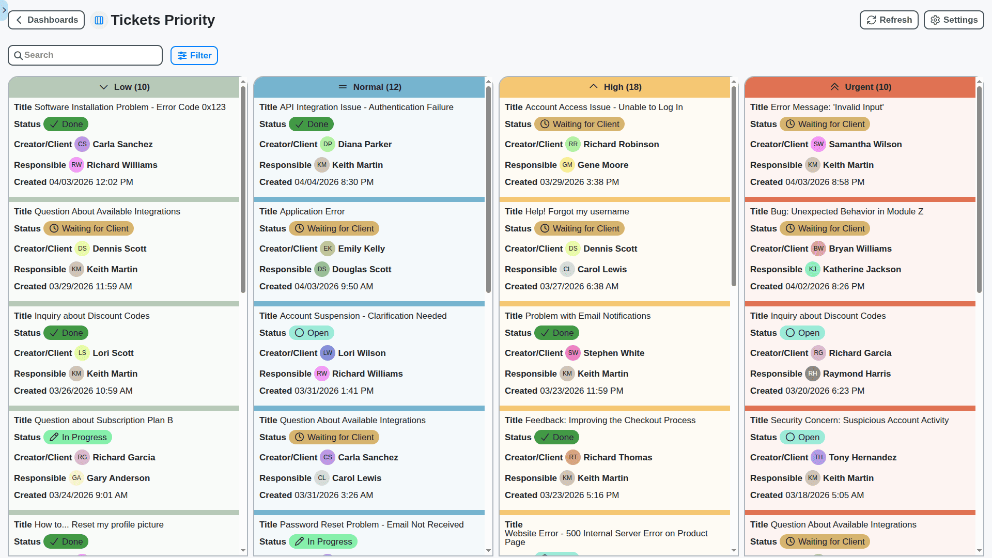Viewport: 992px width, 558px height.
Task: Click into the Search field
Action: point(85,55)
